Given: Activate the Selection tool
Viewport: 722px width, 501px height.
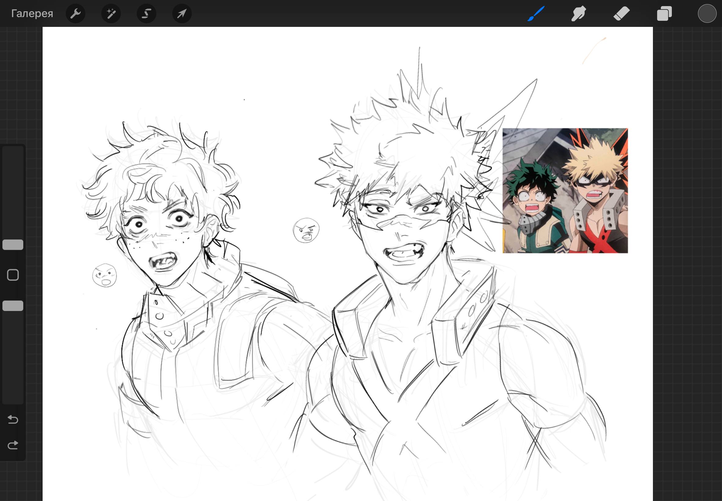Looking at the screenshot, I should pos(147,13).
